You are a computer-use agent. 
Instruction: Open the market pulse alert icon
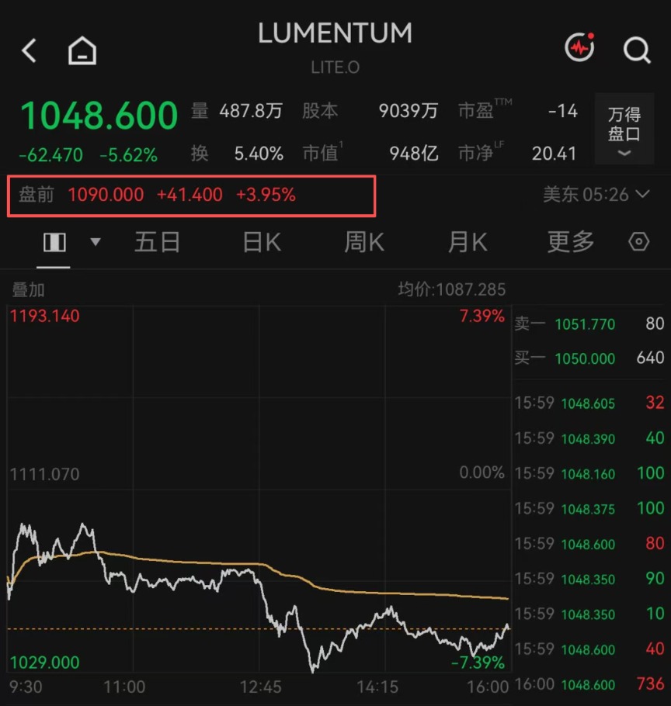pos(580,47)
